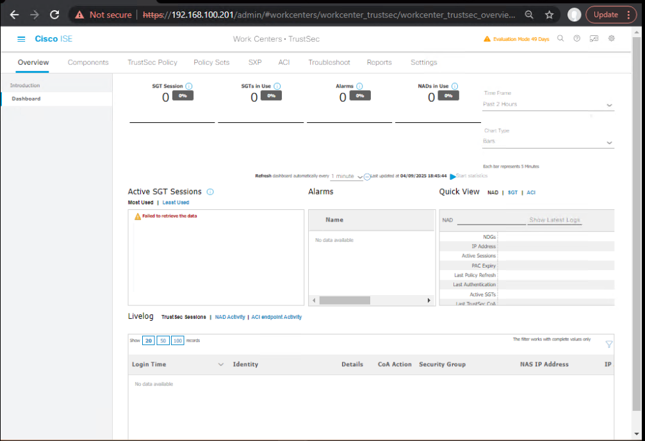This screenshot has width=645, height=441.
Task: Open the browser three-dot menu
Action: point(628,15)
